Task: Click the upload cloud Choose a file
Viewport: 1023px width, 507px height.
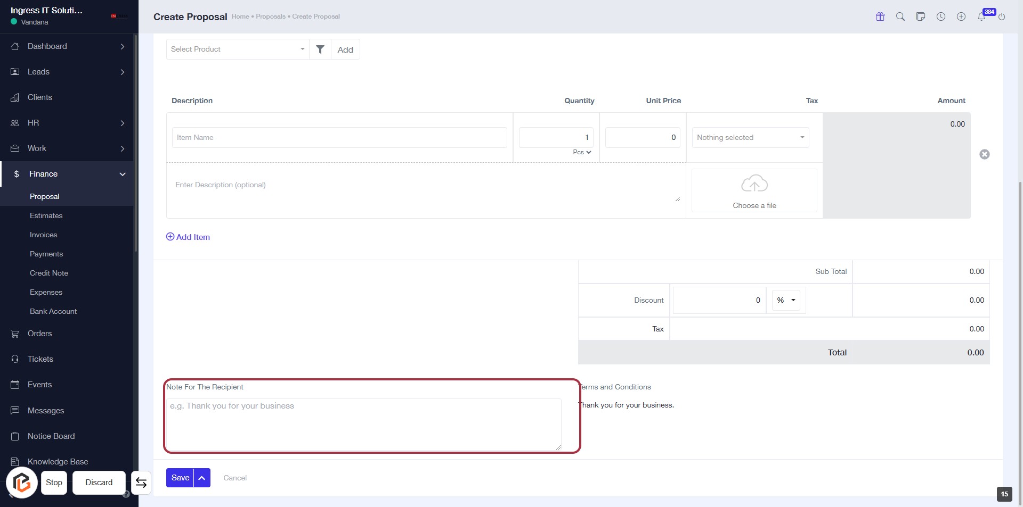Action: click(x=754, y=190)
